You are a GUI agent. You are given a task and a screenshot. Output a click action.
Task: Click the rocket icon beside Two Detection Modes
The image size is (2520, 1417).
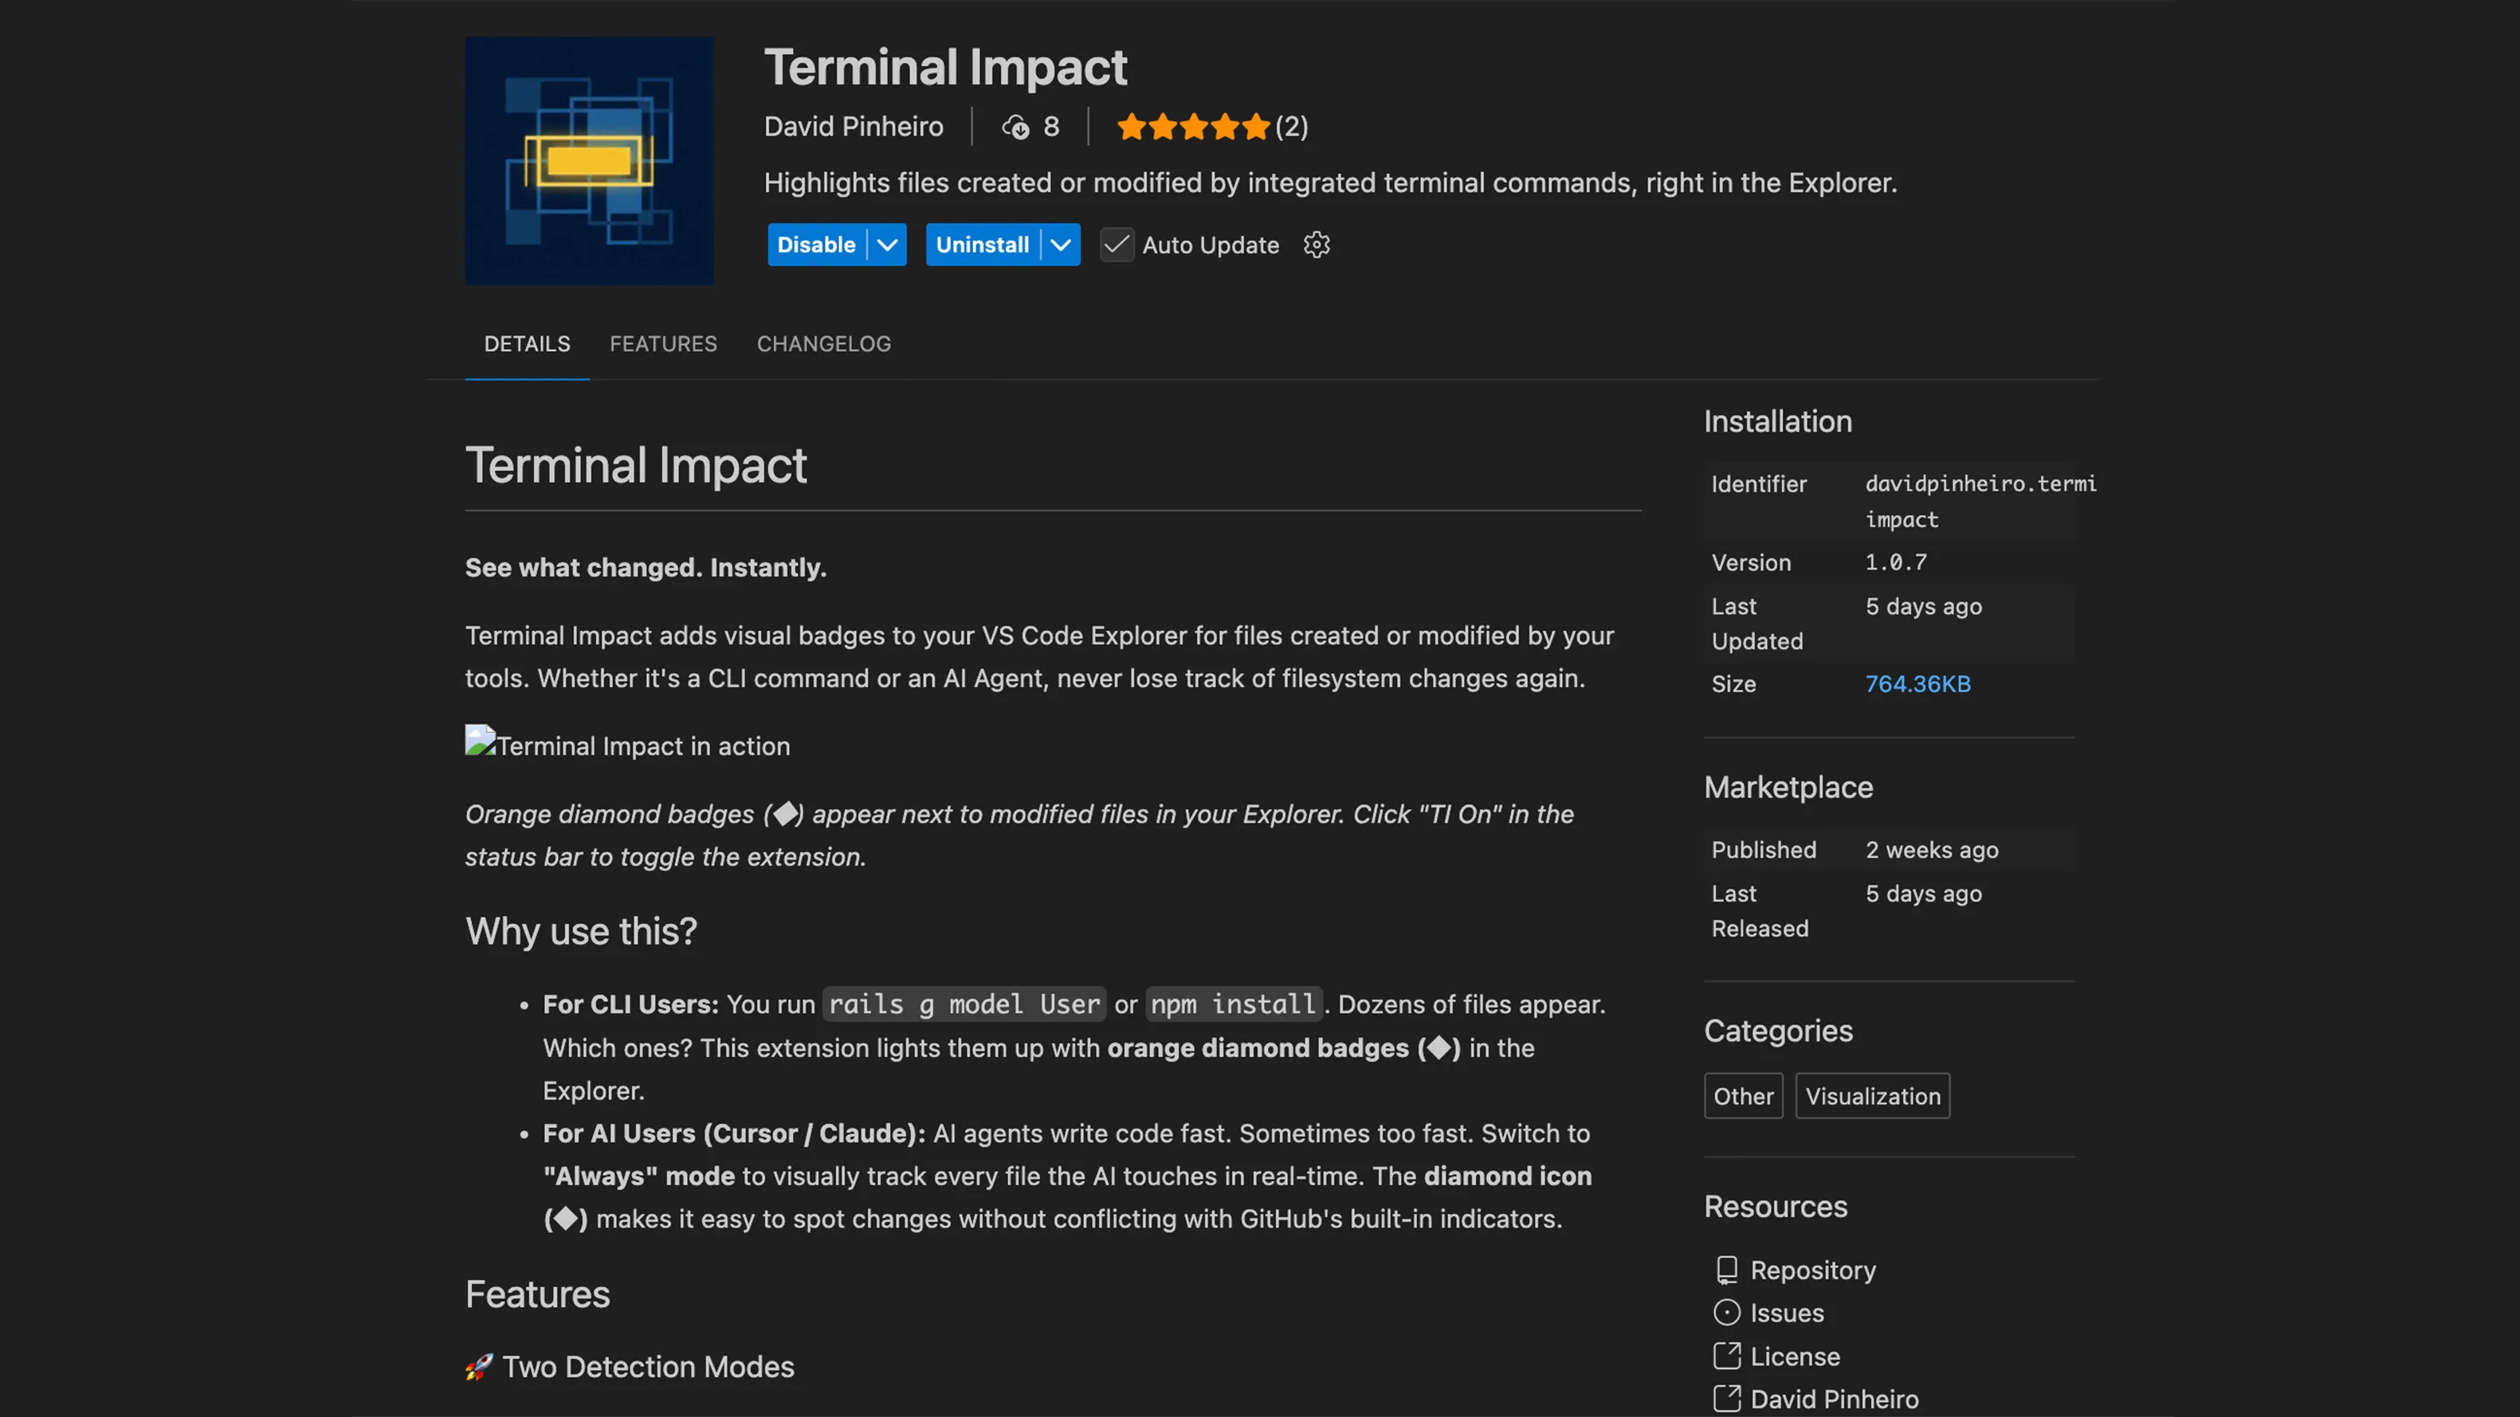click(478, 1366)
